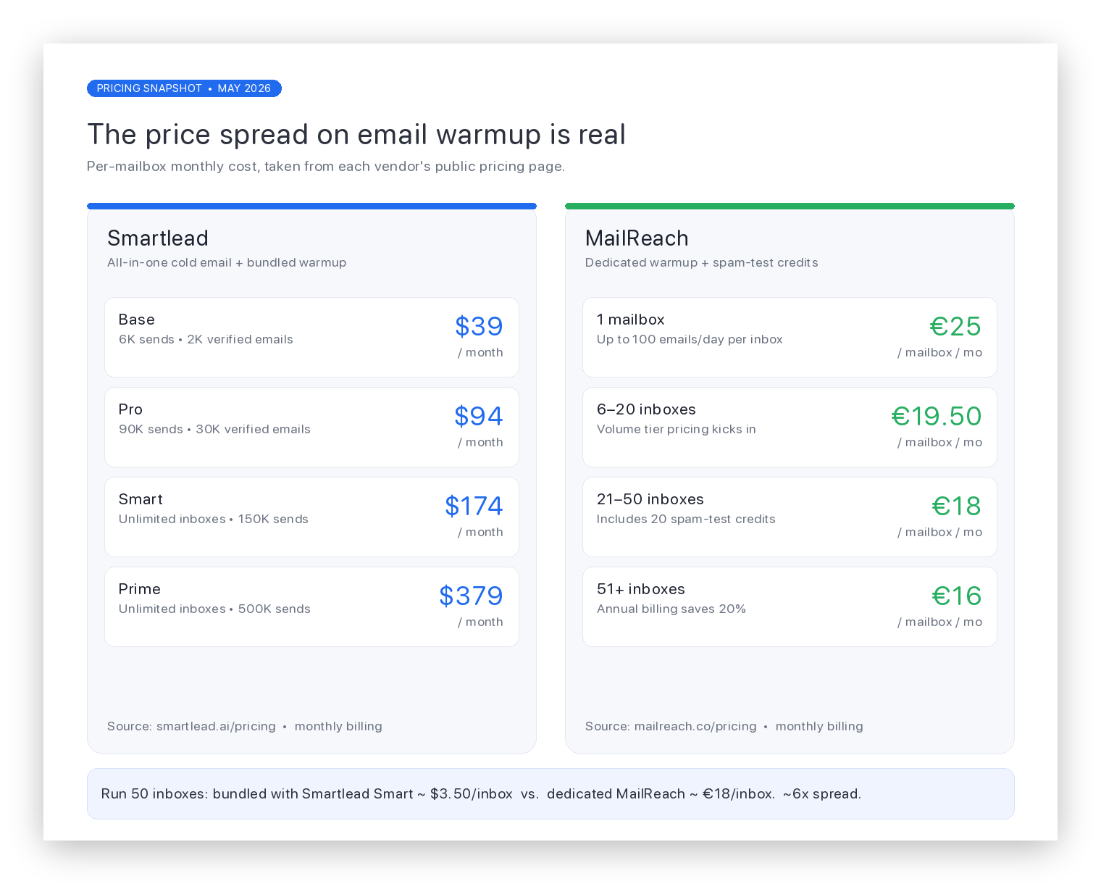Click "All-in-one cold email + bundled warmup" text
The width and height of the screenshot is (1101, 884).
(227, 262)
